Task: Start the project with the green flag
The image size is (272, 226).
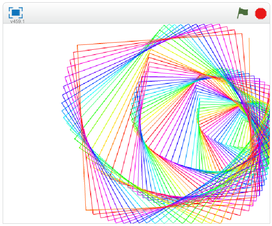Action: [x=243, y=13]
